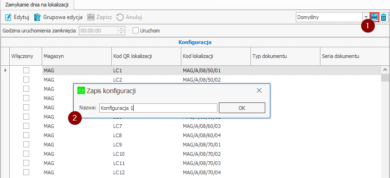The height and width of the screenshot is (178, 390).
Task: Confirm with the OK button
Action: (242, 108)
